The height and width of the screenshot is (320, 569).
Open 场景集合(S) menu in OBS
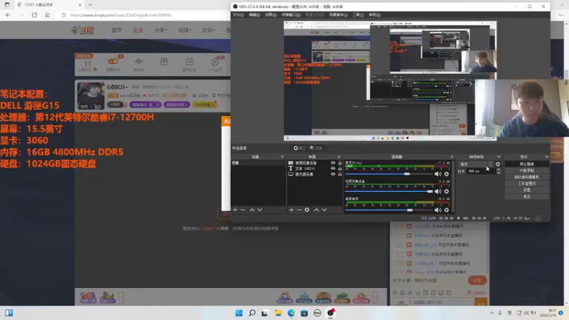click(339, 15)
